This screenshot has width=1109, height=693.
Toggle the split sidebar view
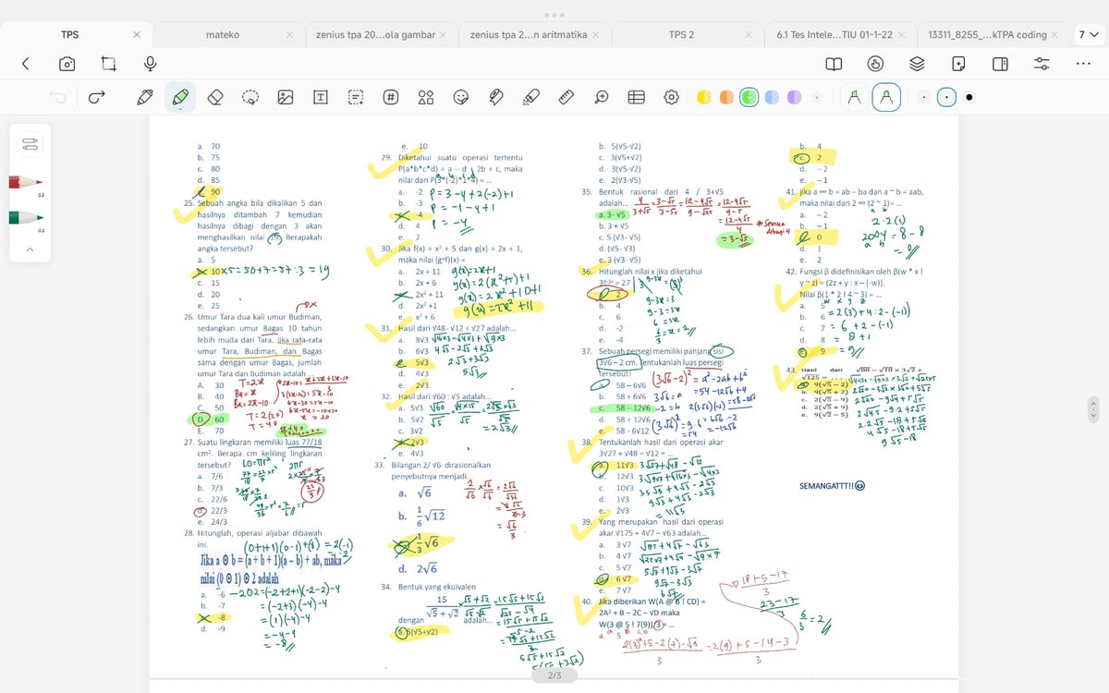[1000, 64]
